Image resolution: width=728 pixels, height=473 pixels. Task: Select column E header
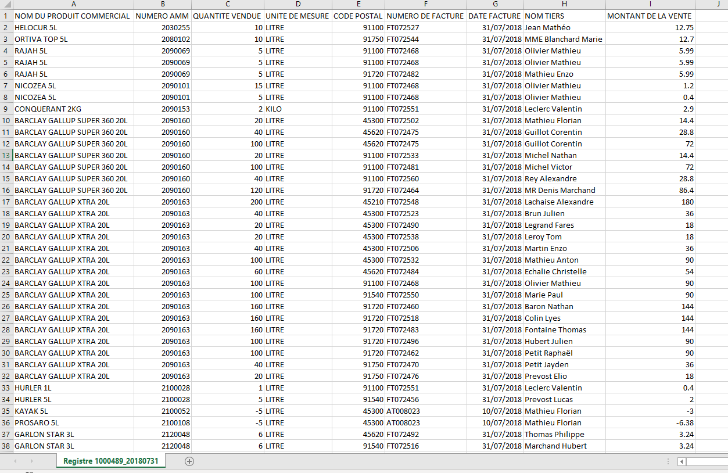(358, 5)
